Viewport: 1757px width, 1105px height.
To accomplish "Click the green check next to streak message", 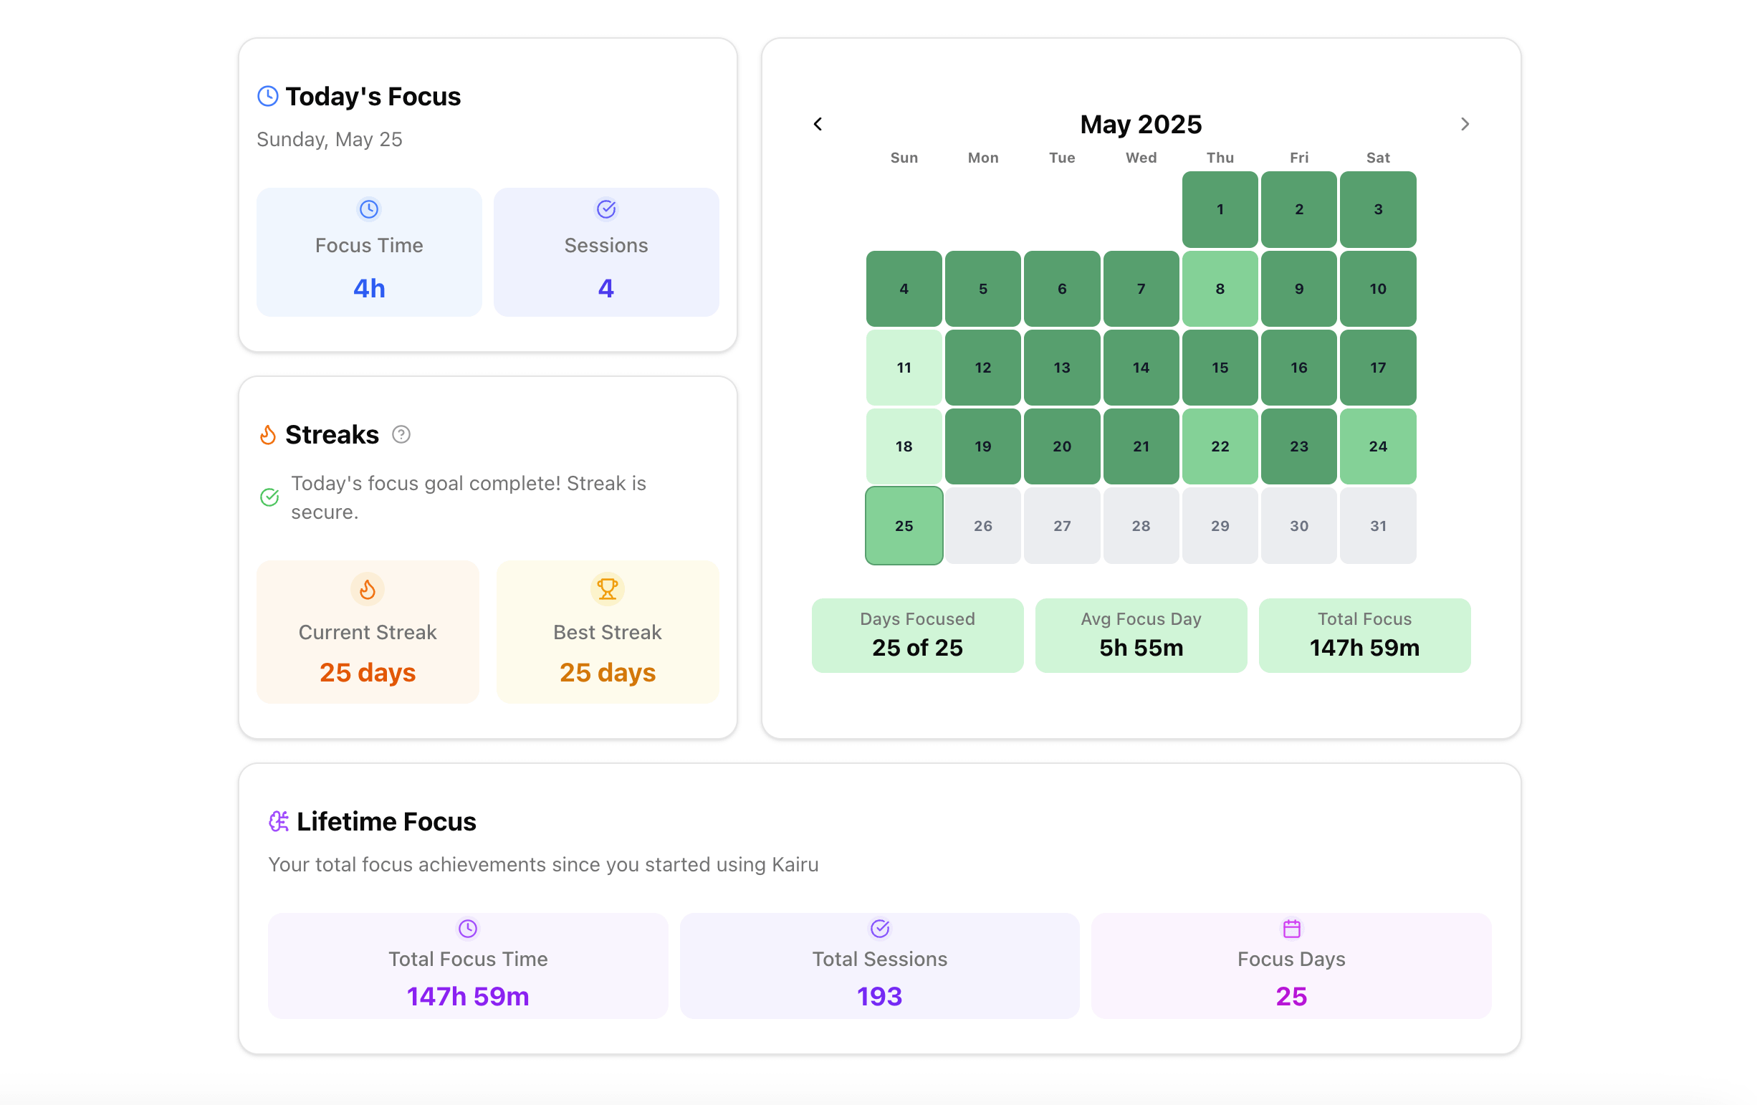I will (x=269, y=497).
